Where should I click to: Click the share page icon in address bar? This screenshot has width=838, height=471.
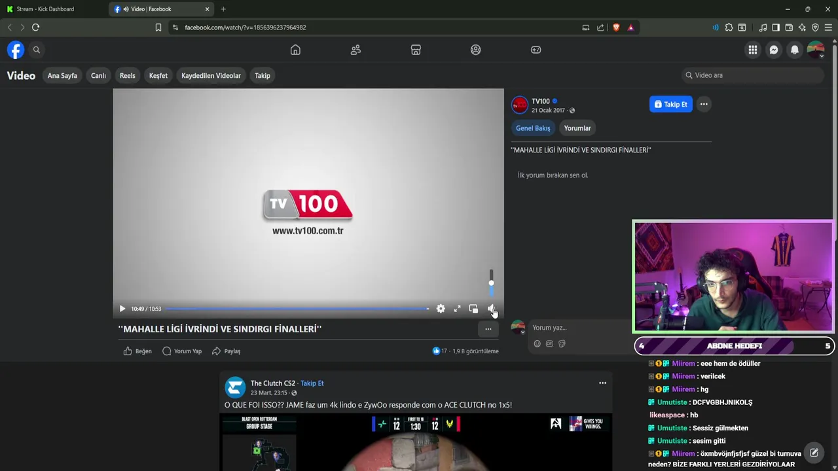[600, 27]
